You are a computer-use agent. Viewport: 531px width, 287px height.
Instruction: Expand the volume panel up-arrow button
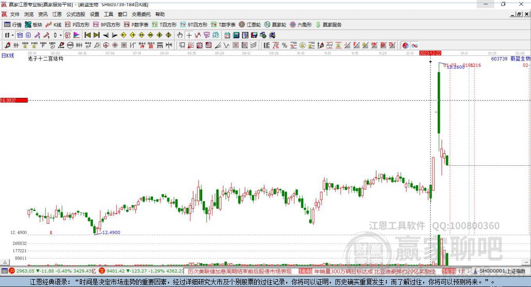click(5, 262)
